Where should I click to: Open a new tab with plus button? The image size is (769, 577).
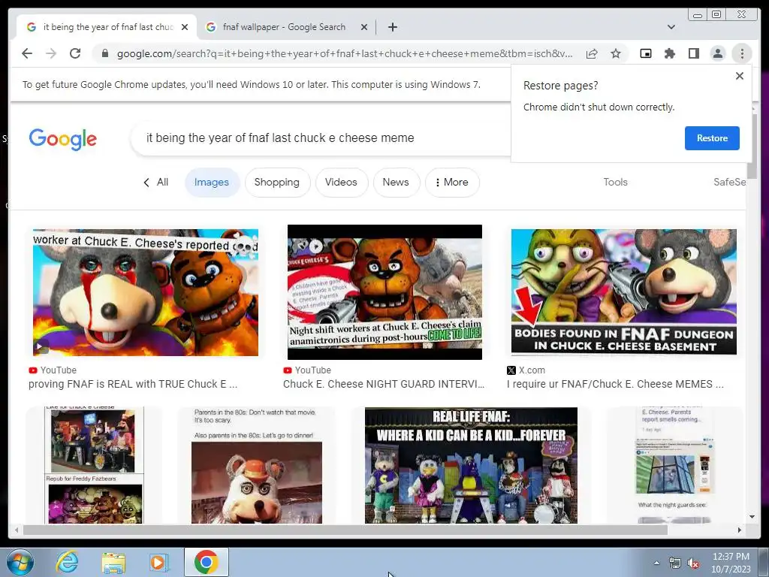click(x=392, y=27)
